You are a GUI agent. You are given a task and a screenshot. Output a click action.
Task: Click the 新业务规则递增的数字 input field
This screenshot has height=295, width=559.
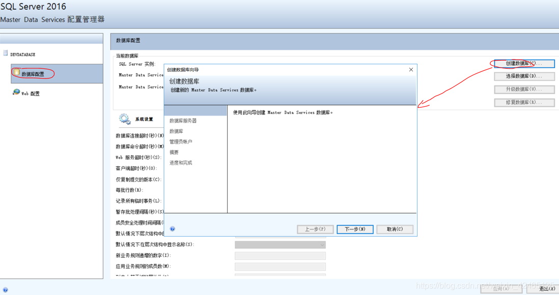pos(280,256)
